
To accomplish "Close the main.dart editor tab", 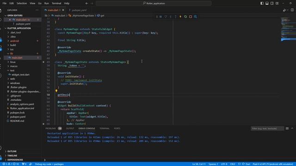I will pos(63,10).
